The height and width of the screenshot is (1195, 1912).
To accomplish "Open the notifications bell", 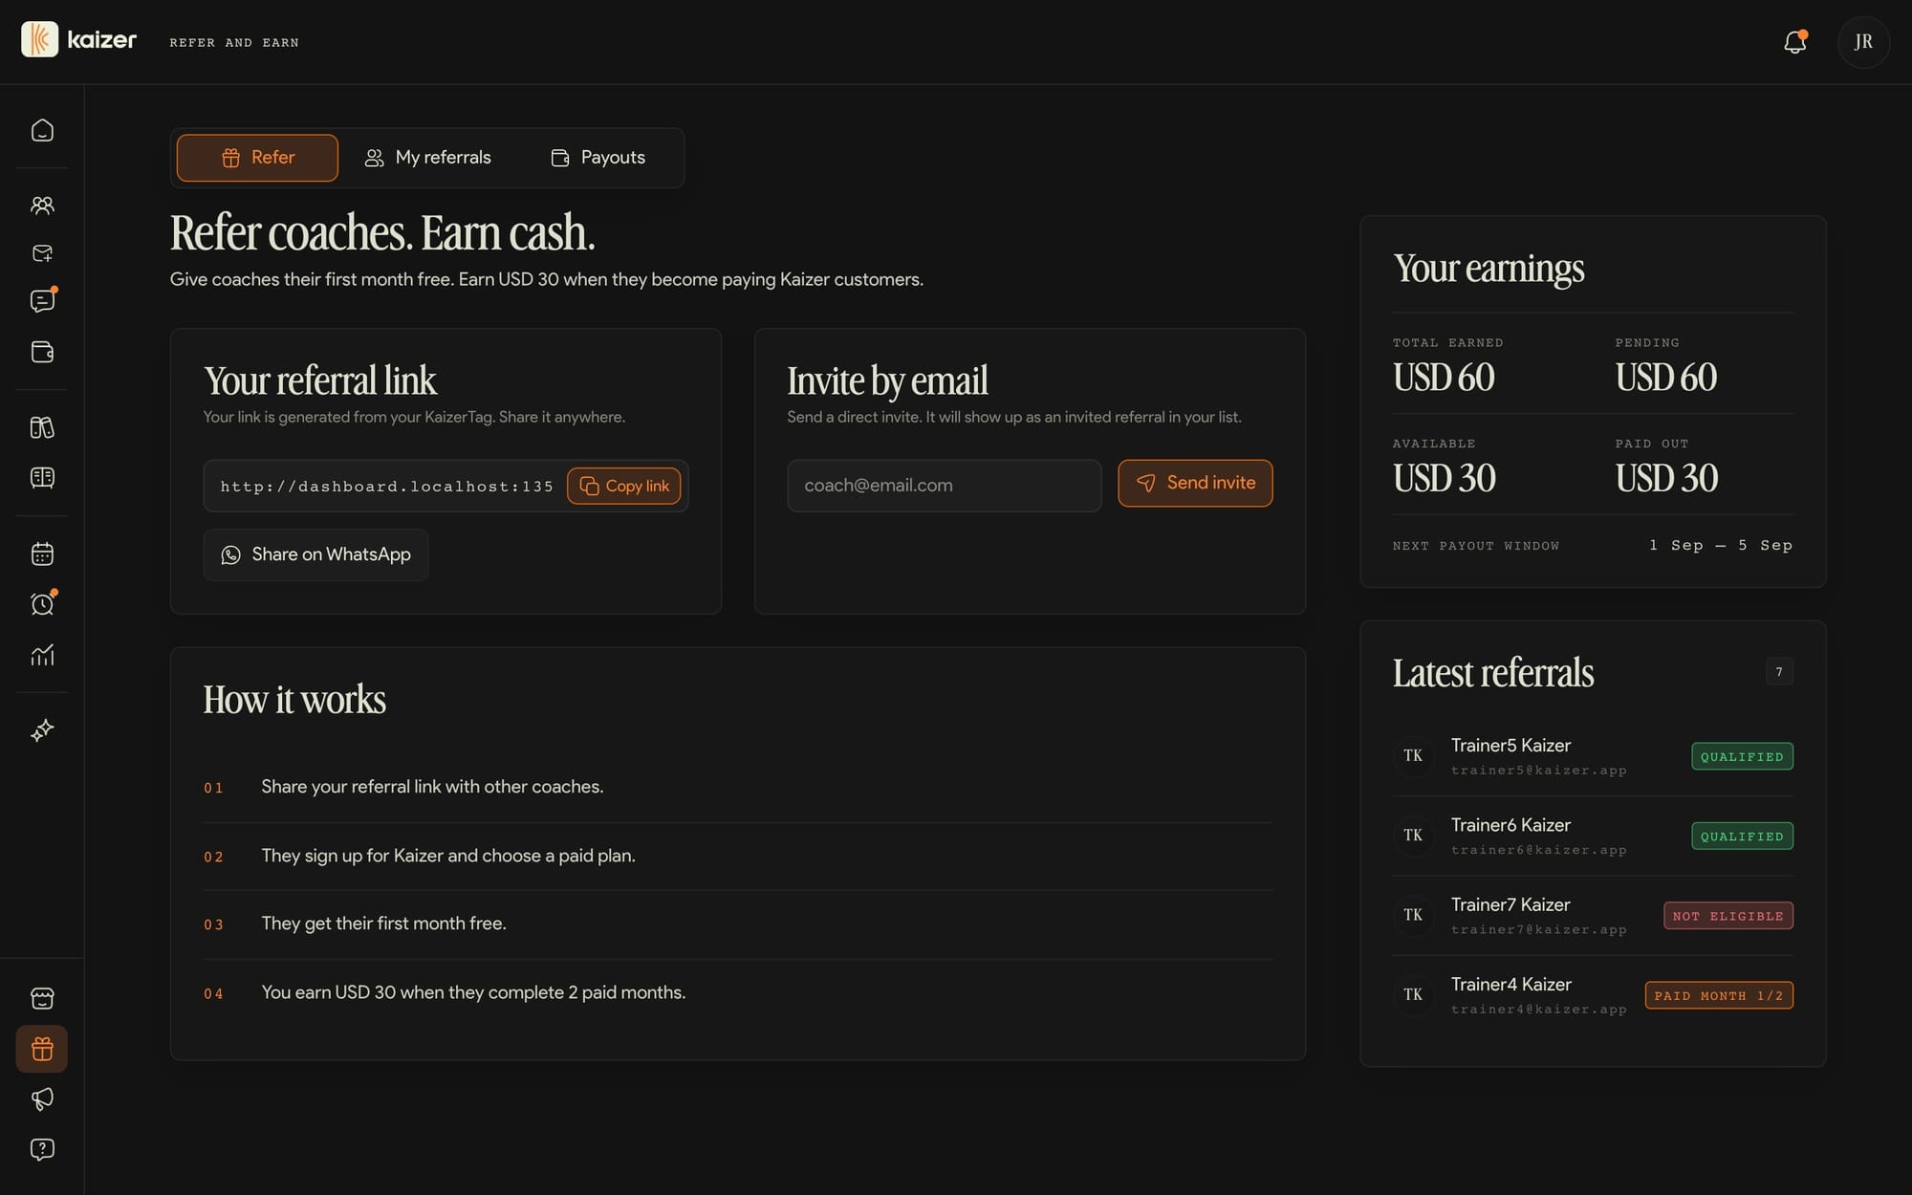I will coord(1794,42).
